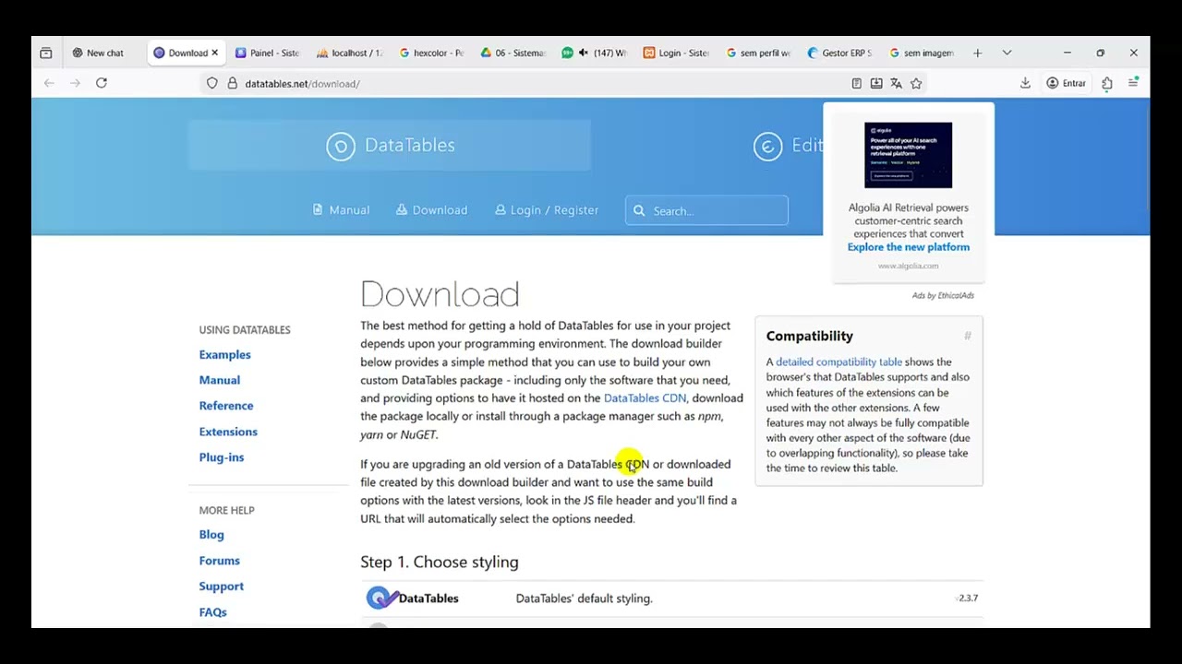Screen dimensions: 1182x664
Task: Switch to the Painel - Sistema tab
Action: [267, 53]
